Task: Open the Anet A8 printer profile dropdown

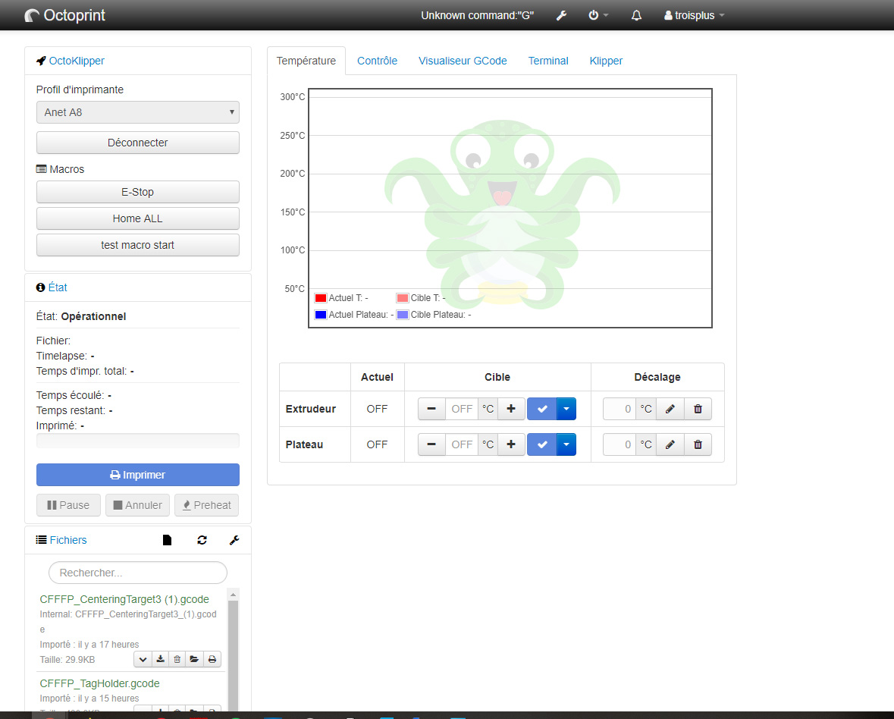Action: click(x=137, y=111)
